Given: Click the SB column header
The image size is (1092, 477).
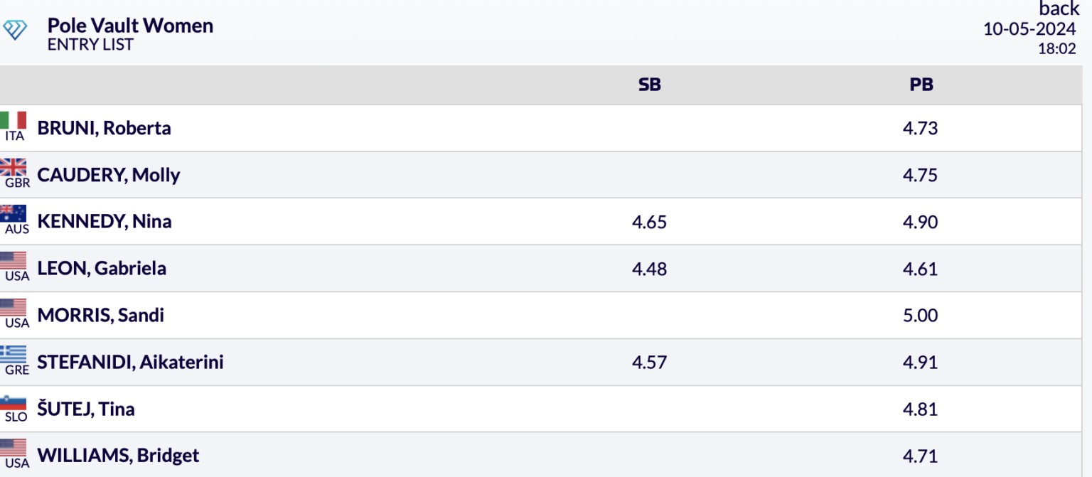Looking at the screenshot, I should click(649, 85).
